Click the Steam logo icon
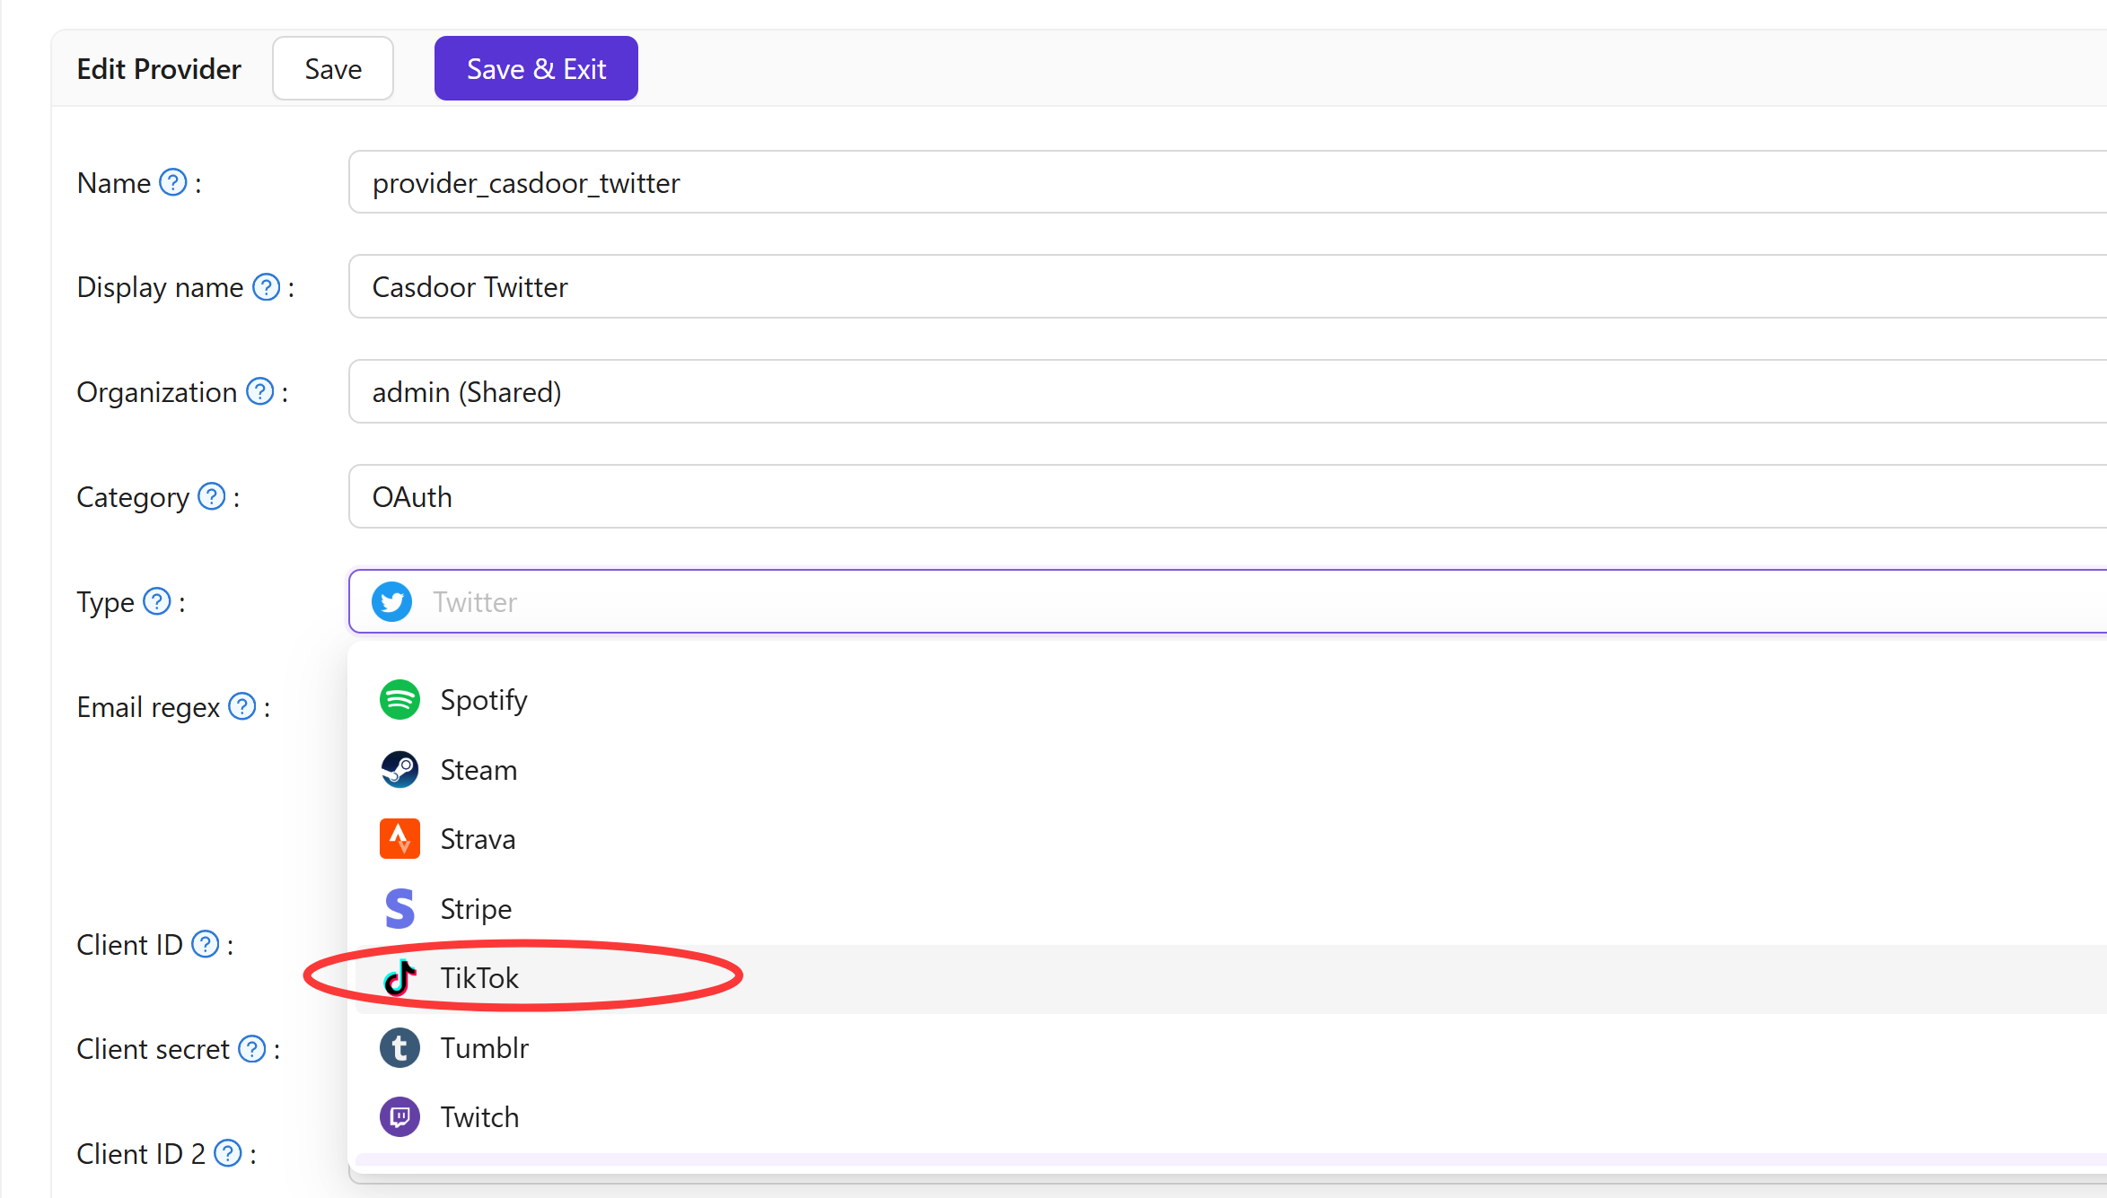The height and width of the screenshot is (1198, 2107). coord(399,770)
